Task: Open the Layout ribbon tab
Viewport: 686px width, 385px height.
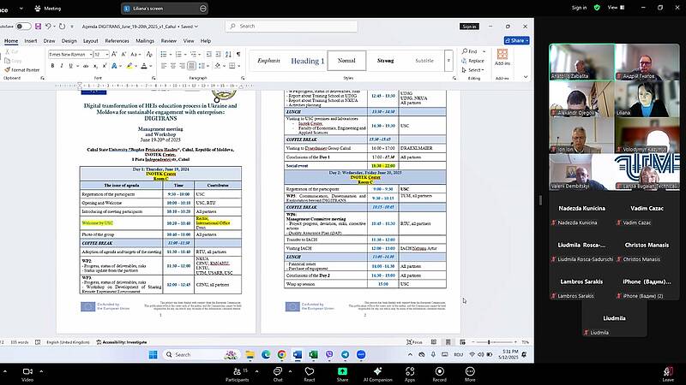Action: (x=91, y=40)
